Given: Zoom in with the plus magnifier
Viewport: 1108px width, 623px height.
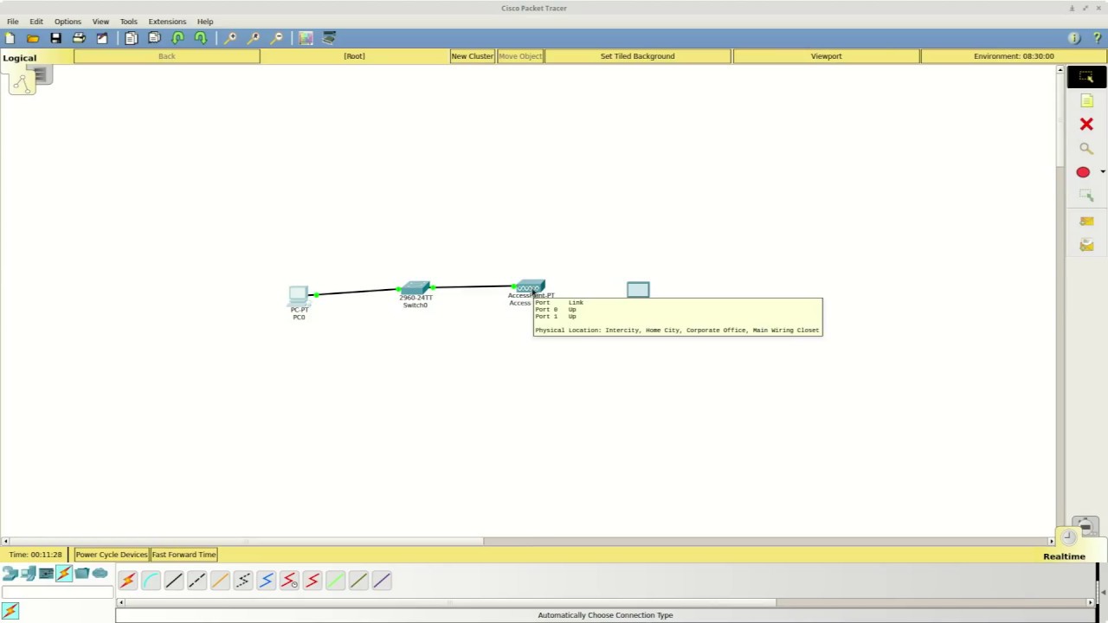Looking at the screenshot, I should (x=230, y=38).
